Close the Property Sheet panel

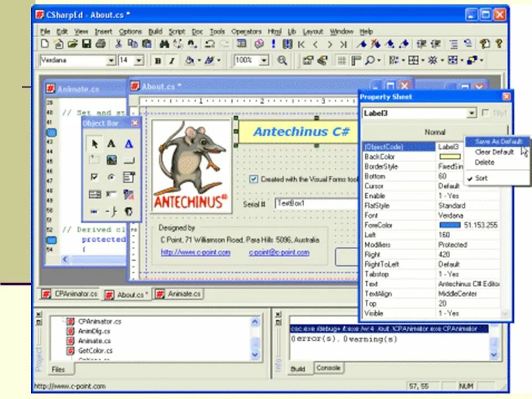tap(506, 97)
